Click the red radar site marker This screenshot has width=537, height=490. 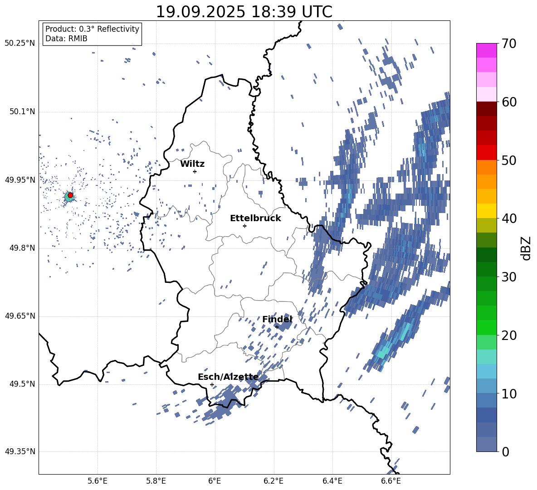click(x=70, y=195)
